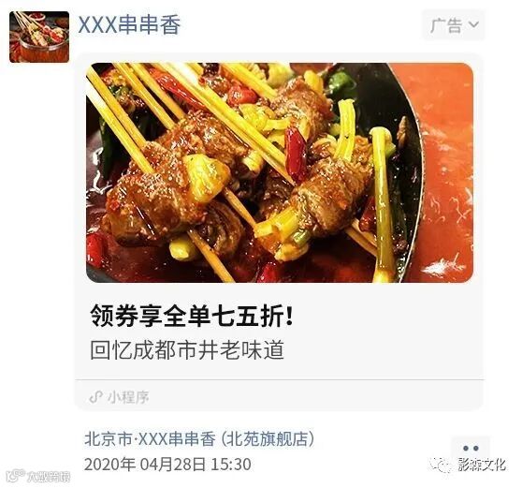Open the XXX串串香 avatar profile picture
Viewport: 522px width, 488px height.
pyautogui.click(x=39, y=37)
